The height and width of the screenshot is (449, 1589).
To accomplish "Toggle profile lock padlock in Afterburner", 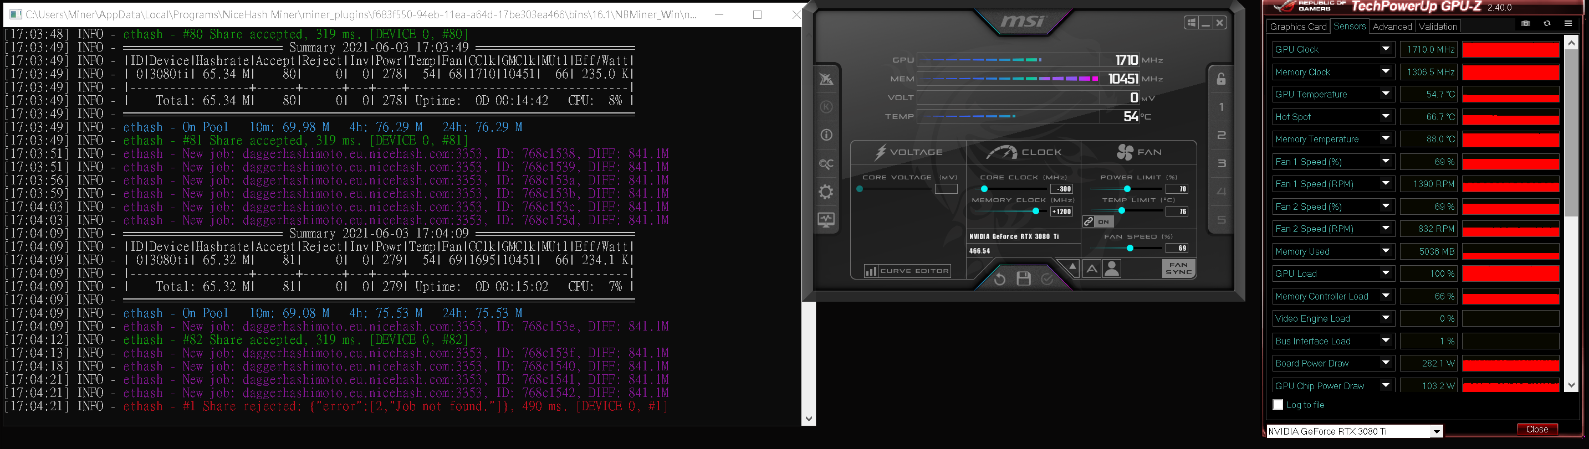I will pyautogui.click(x=1221, y=79).
